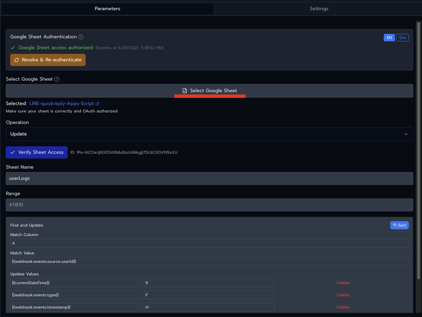This screenshot has width=422, height=317.
Task: Click 'Make sure your sheet is correctly' note
Action: (x=62, y=111)
